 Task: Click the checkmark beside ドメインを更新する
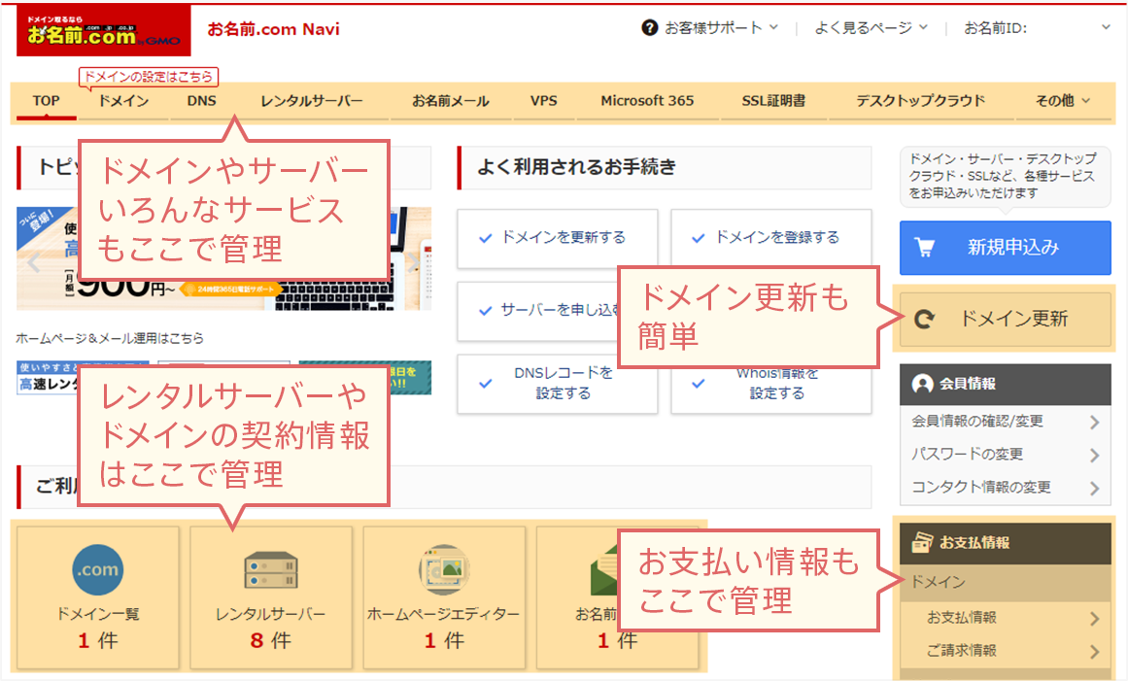click(x=486, y=238)
